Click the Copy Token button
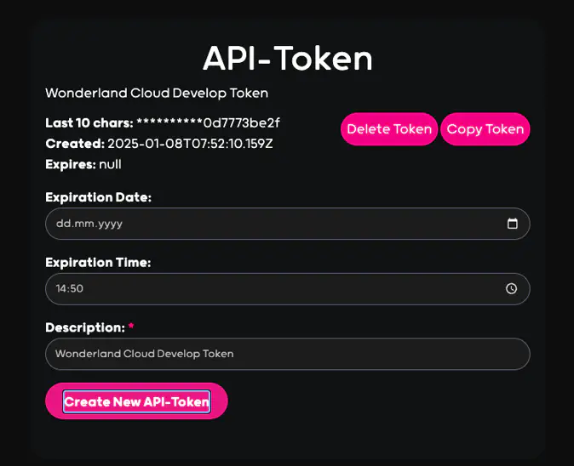Image resolution: width=574 pixels, height=466 pixels. pos(485,129)
